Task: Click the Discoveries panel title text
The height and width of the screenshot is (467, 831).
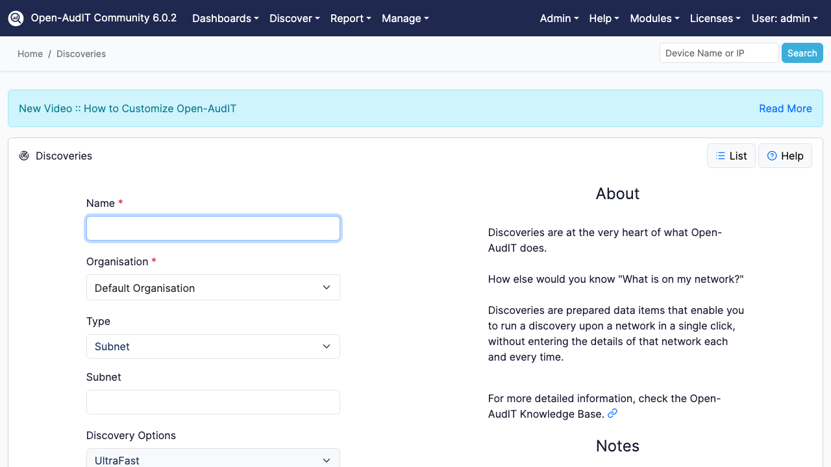Action: pos(64,156)
